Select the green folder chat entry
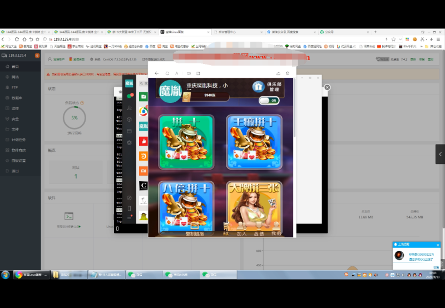Screen dimensions: 445x308 coord(144,97)
